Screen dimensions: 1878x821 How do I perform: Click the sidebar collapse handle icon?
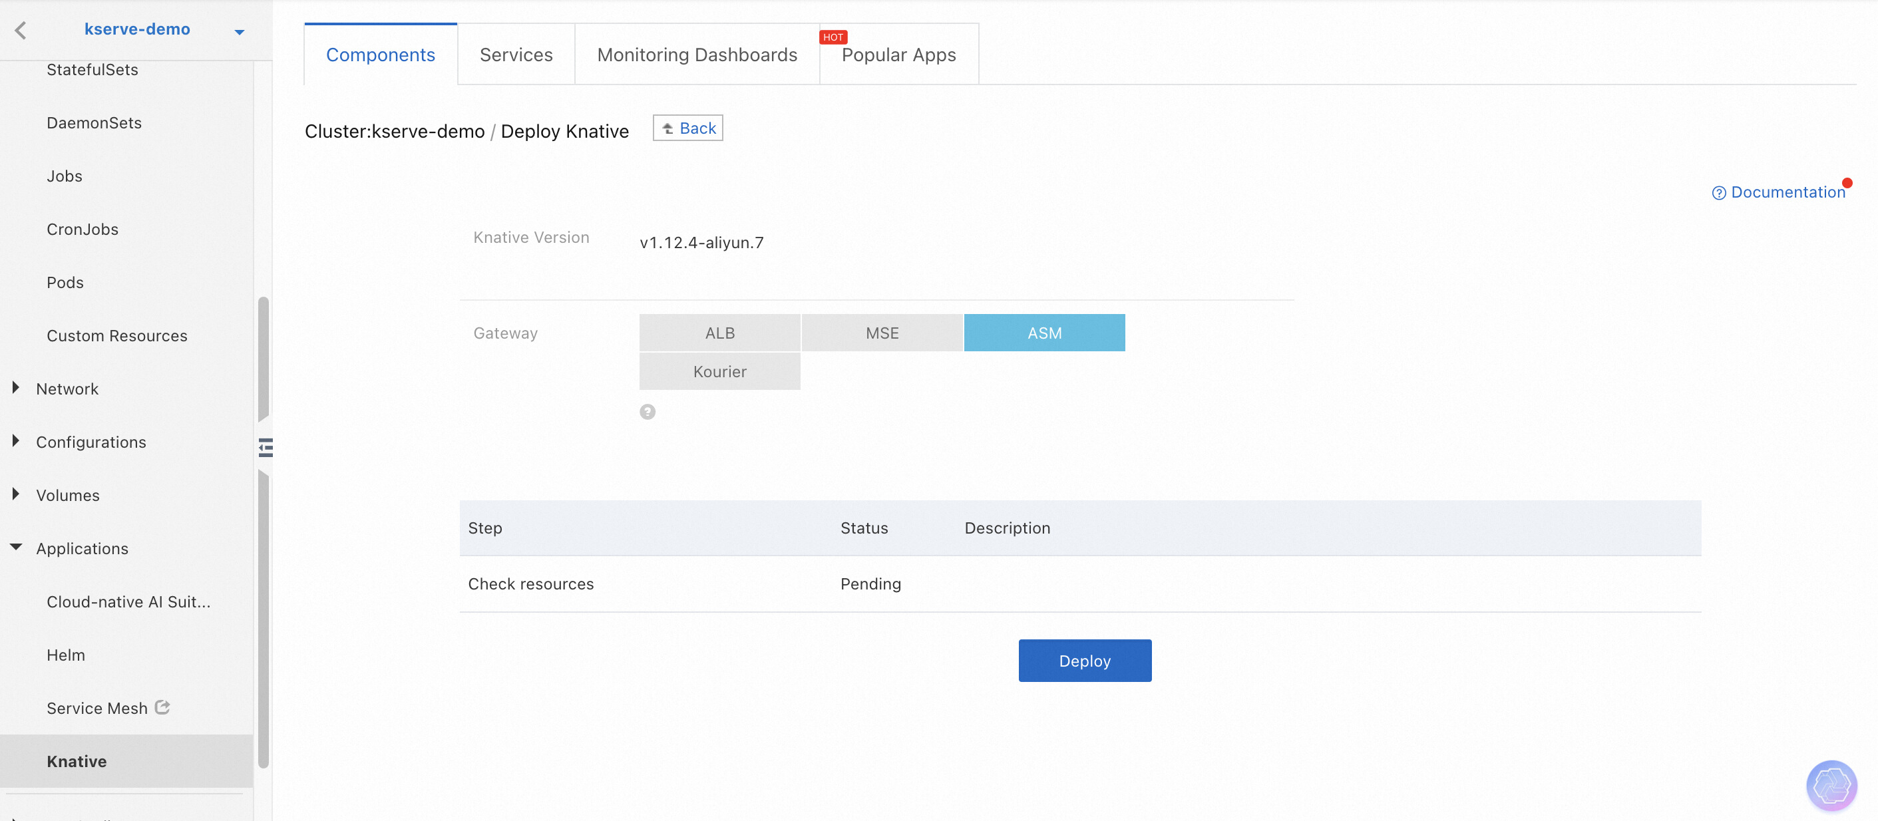[266, 447]
